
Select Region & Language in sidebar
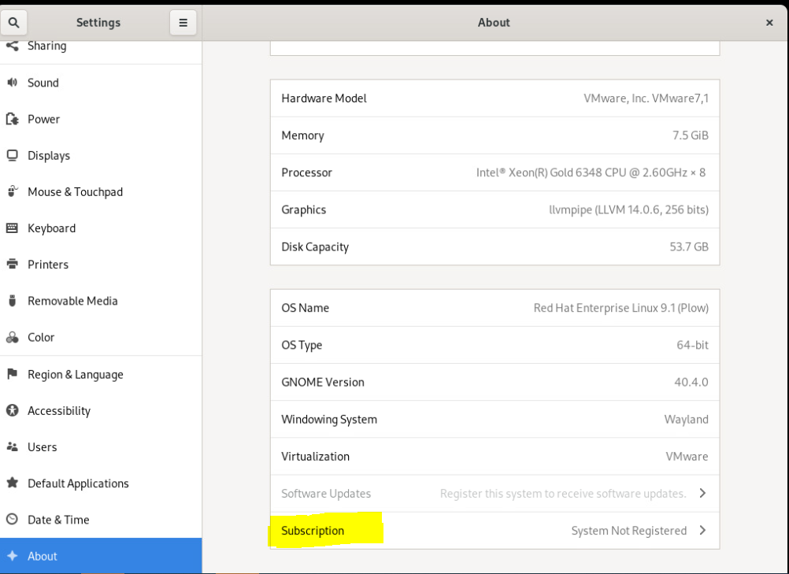click(x=75, y=375)
